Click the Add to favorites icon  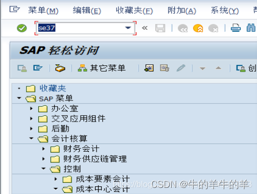(x=149, y=68)
